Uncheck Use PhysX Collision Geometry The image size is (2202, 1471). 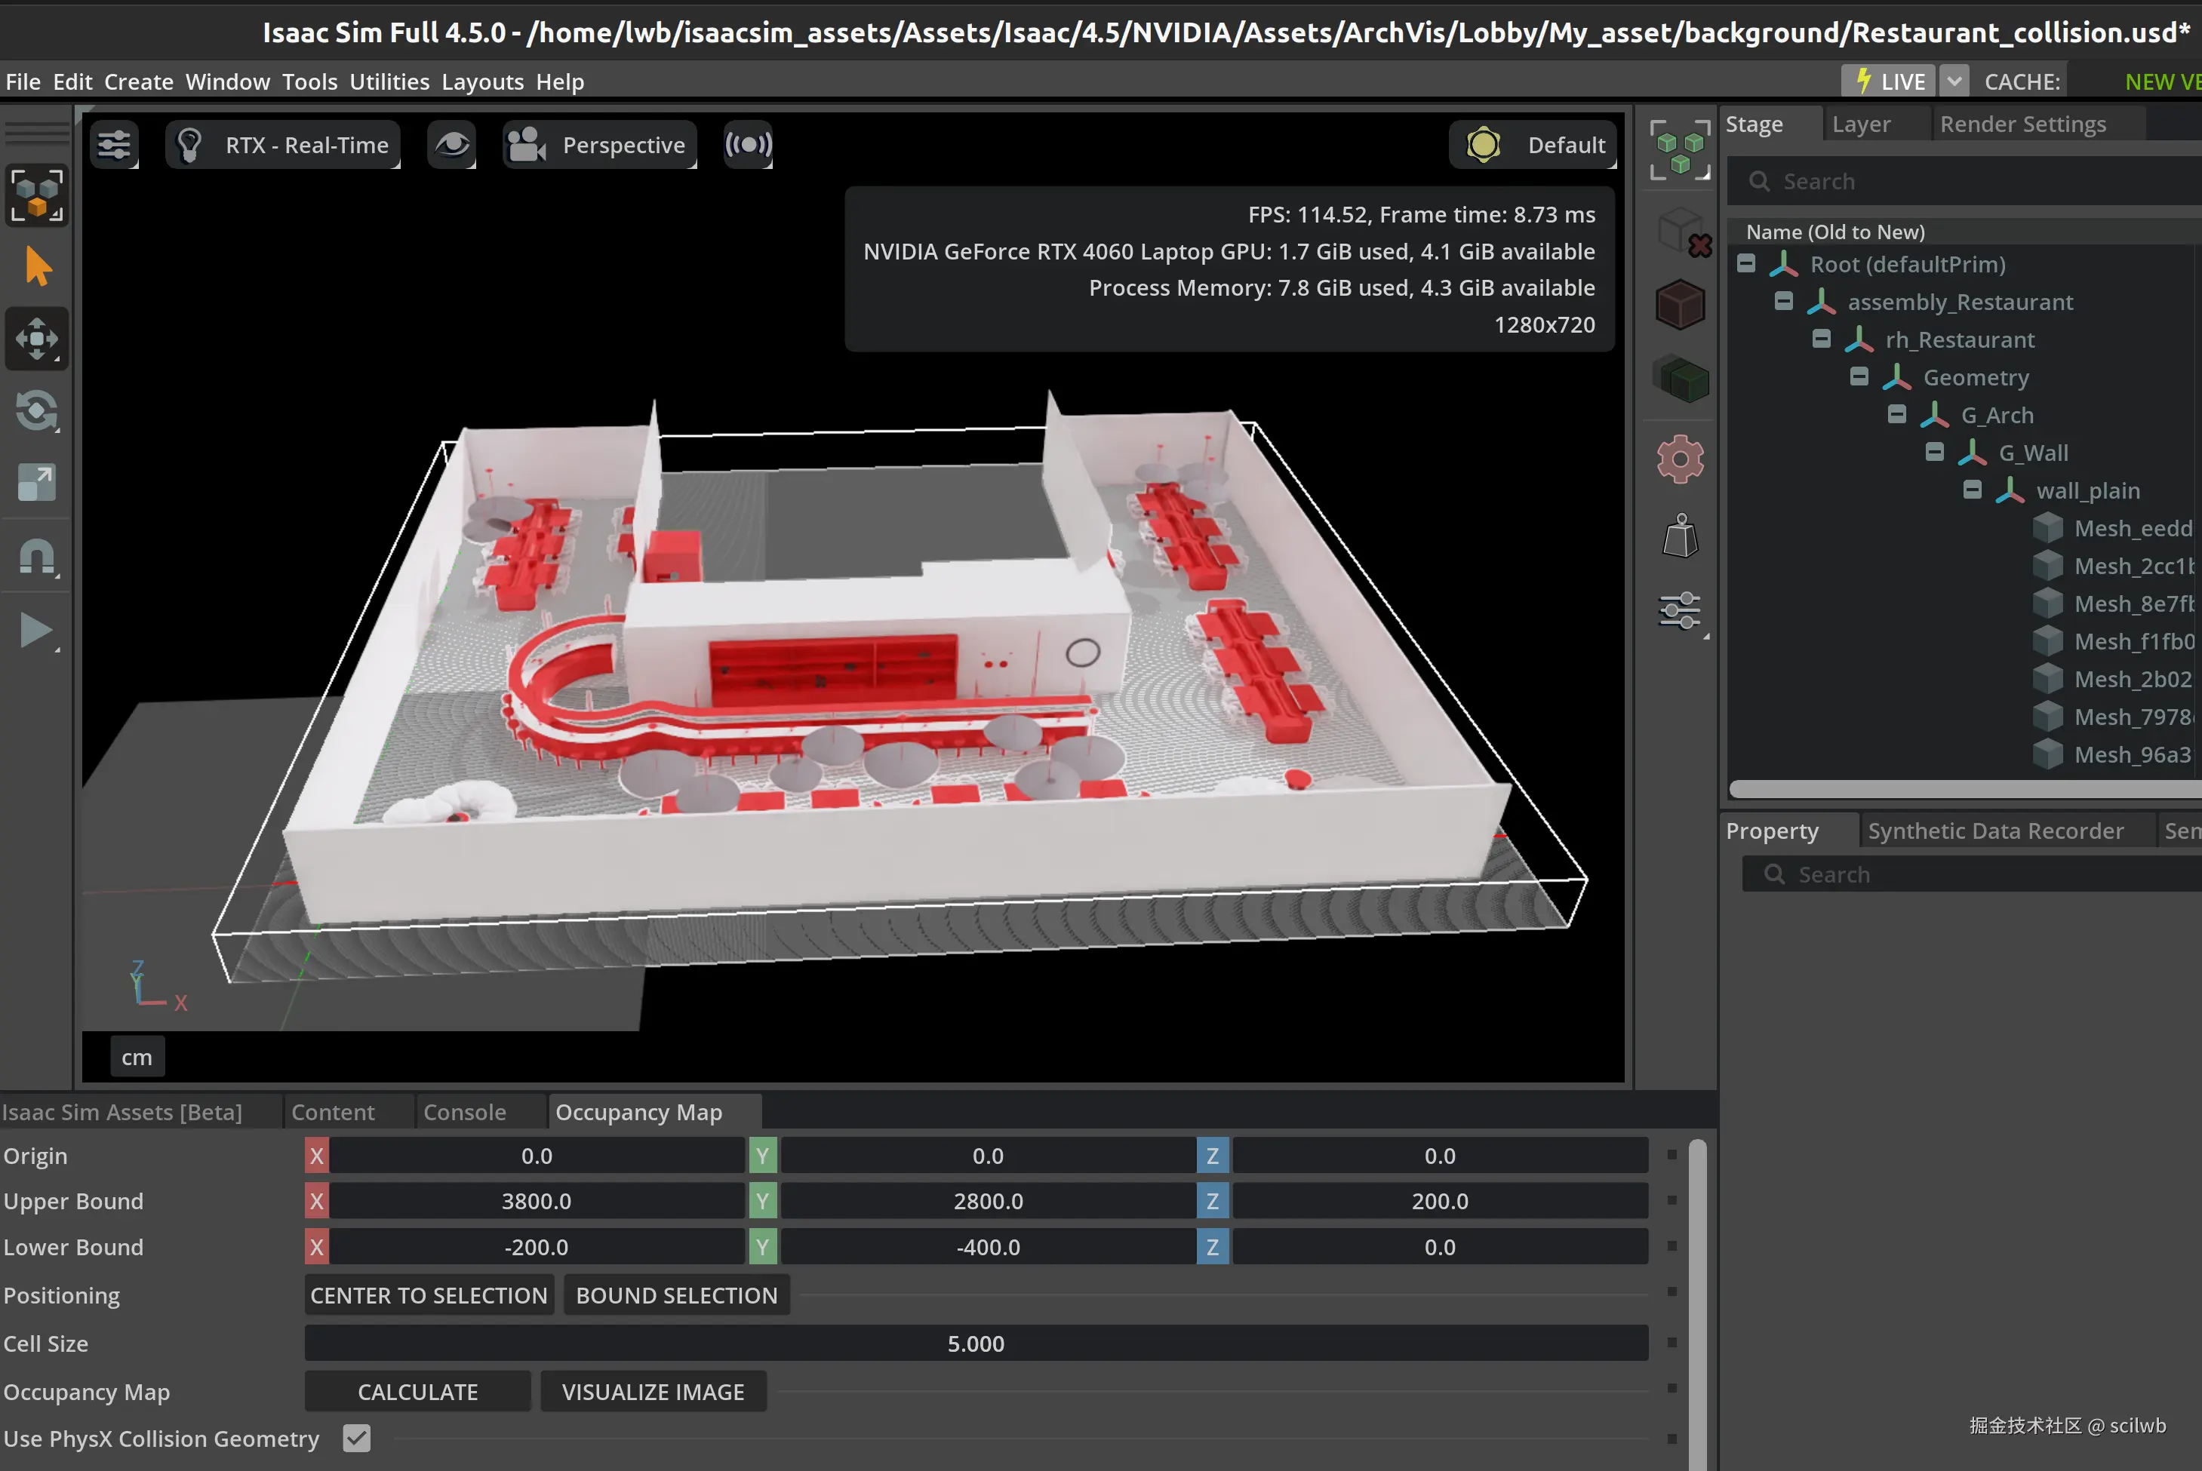(x=356, y=1438)
